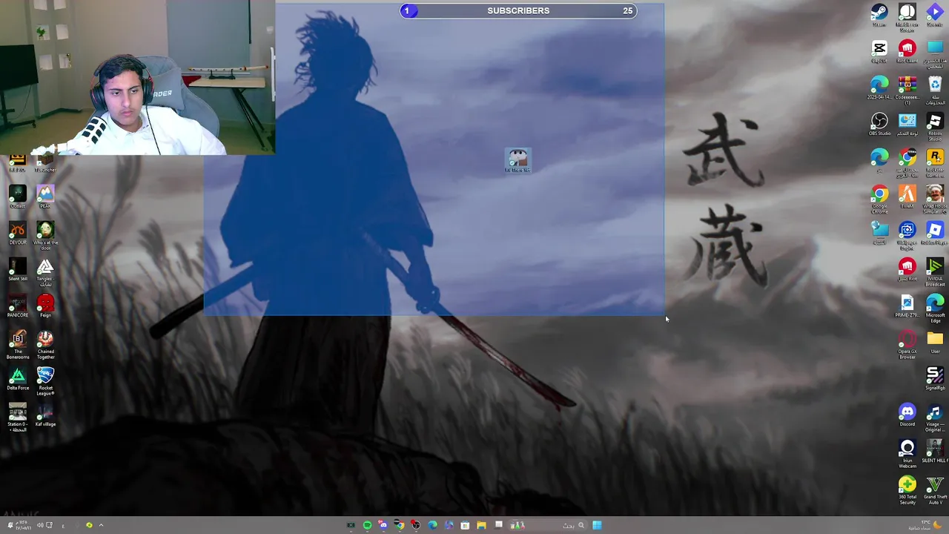Open the Steam desktop shortcut
Image resolution: width=949 pixels, height=534 pixels.
tap(879, 15)
